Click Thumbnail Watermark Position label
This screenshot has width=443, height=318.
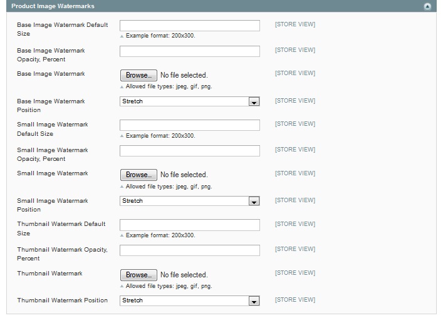tap(62, 300)
